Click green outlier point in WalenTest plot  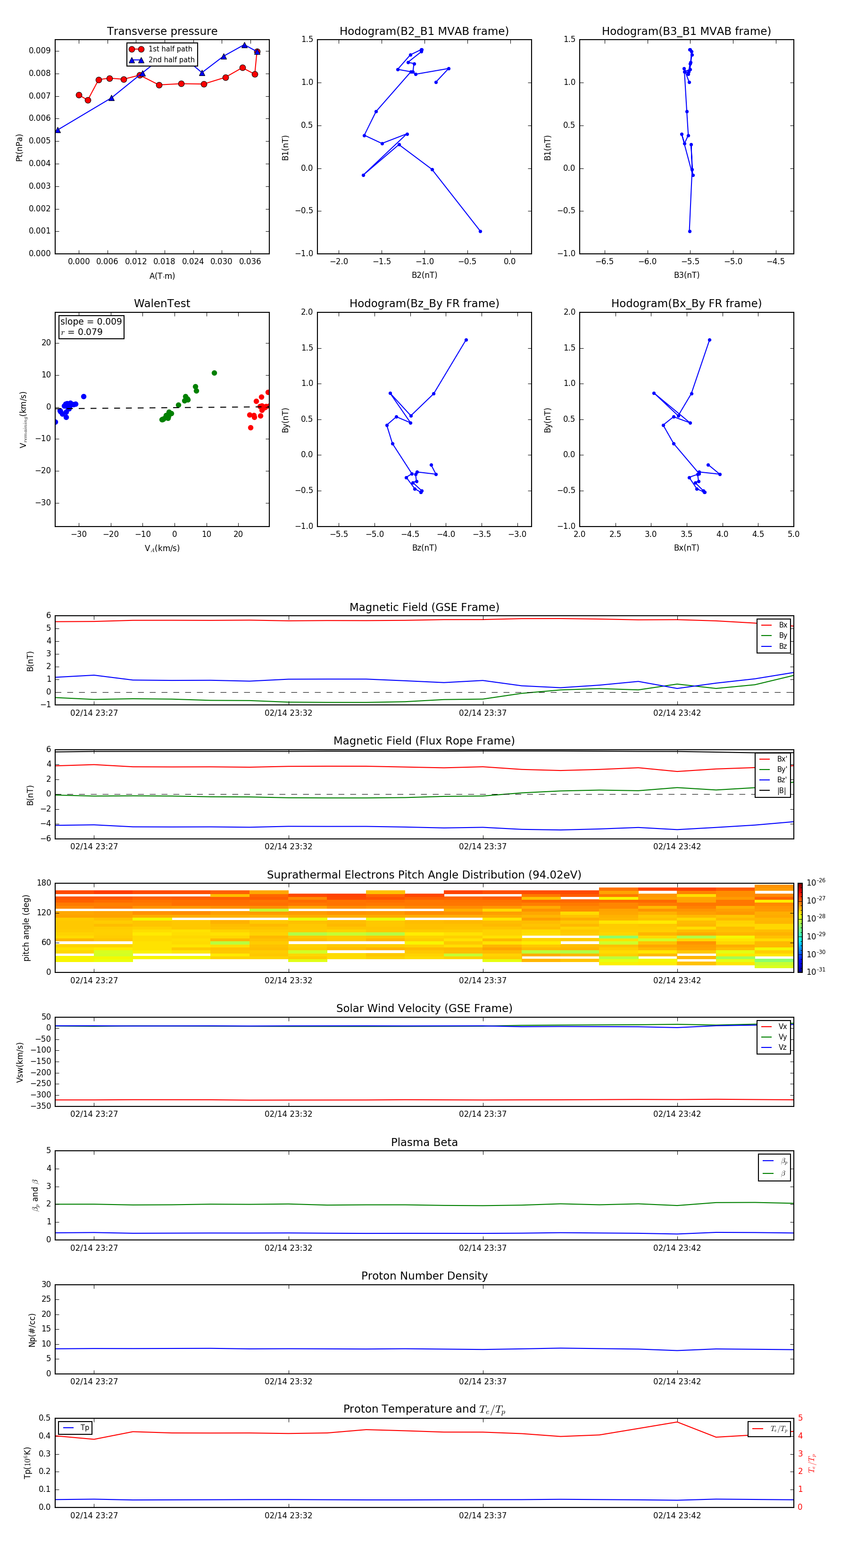(x=215, y=373)
